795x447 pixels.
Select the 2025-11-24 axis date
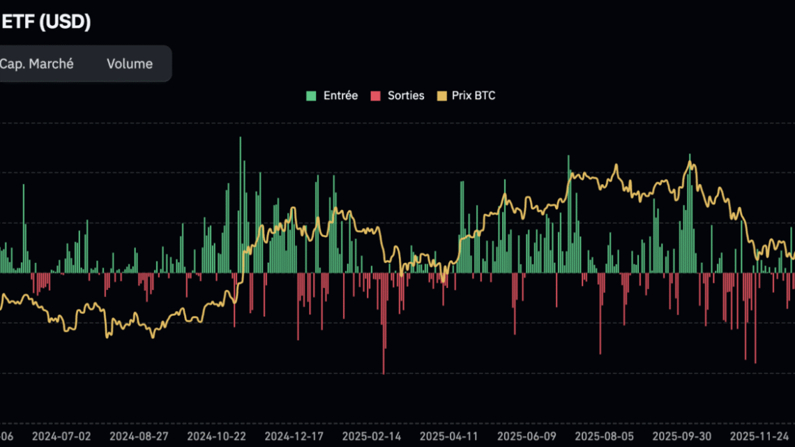(x=759, y=437)
